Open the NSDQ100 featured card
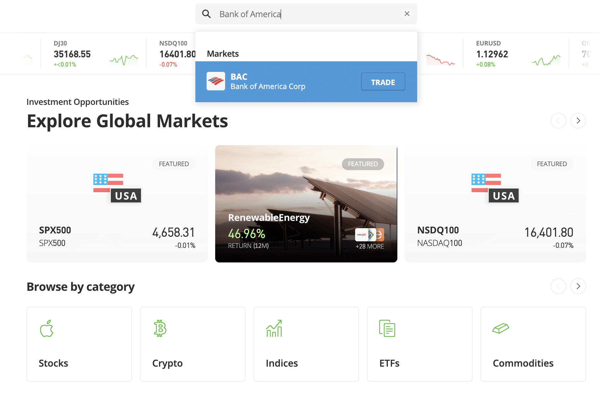 (495, 204)
